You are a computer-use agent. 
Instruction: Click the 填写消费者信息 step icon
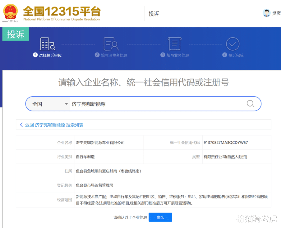coord(111,44)
